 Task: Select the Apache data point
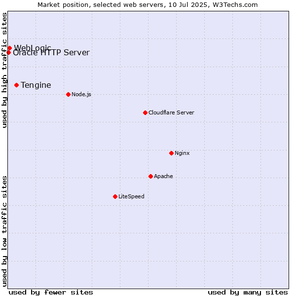tap(150, 176)
